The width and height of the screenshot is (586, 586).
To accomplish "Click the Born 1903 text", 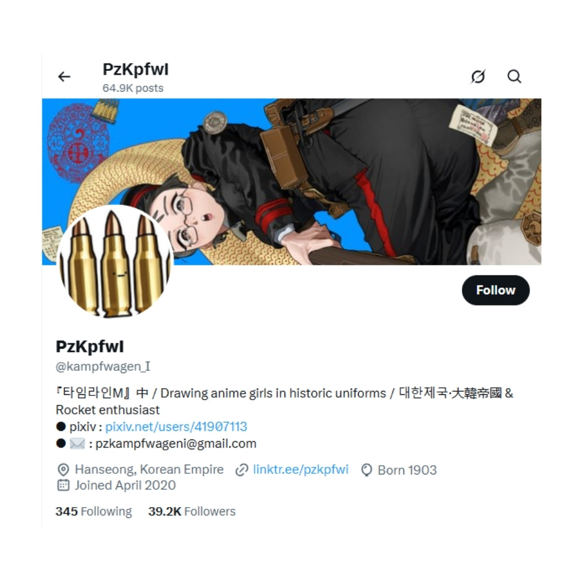I will (407, 470).
